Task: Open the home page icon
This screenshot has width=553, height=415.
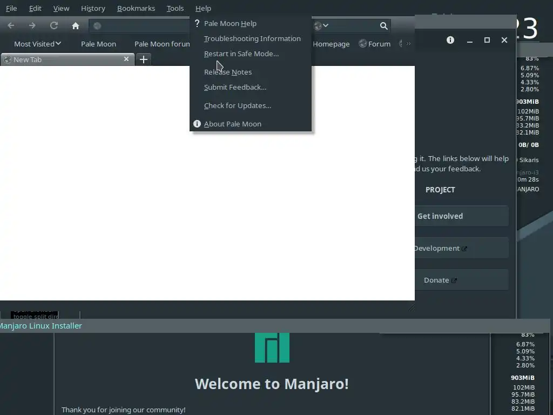Action: coord(76,26)
